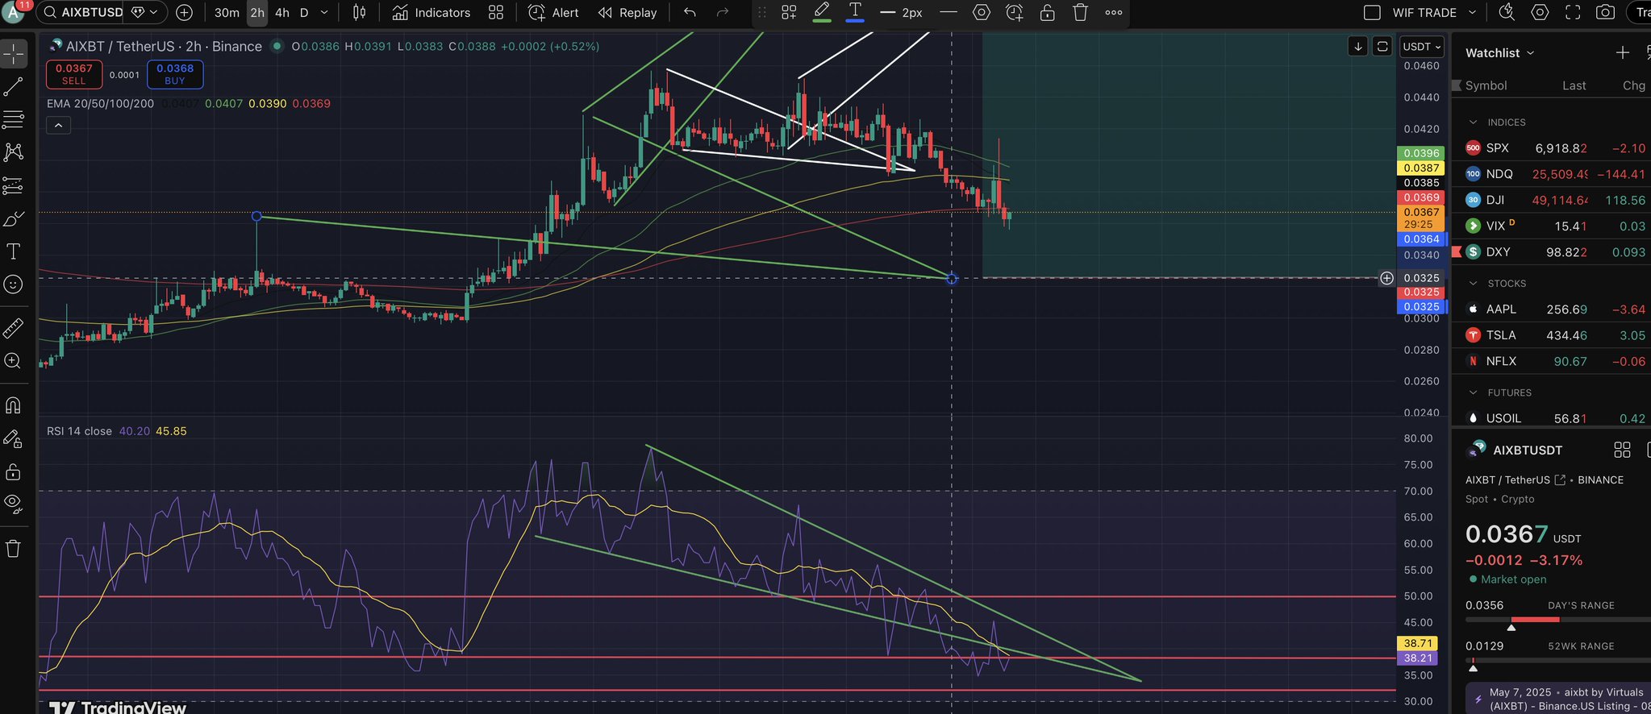Open the Indicators panel
The width and height of the screenshot is (1651, 714).
click(432, 13)
